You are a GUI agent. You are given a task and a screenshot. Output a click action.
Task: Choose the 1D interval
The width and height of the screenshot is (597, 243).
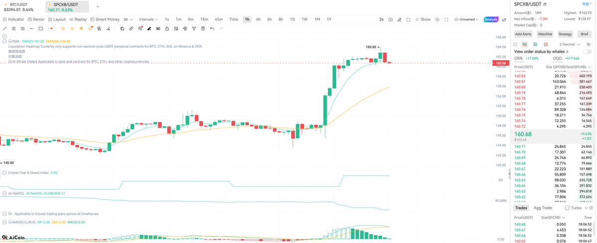coord(292,19)
